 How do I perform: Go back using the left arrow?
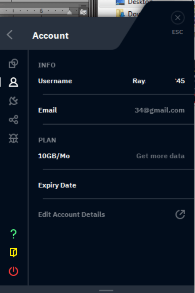point(9,35)
